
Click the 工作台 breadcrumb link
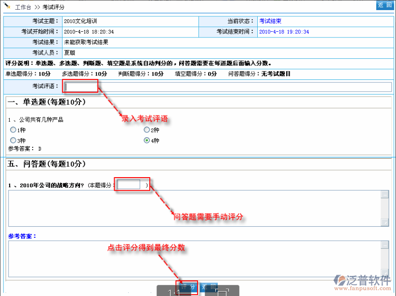23,7
